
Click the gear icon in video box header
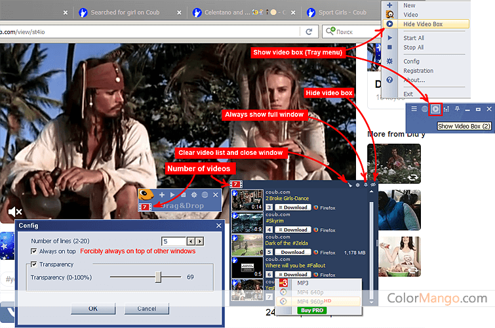coord(358,185)
